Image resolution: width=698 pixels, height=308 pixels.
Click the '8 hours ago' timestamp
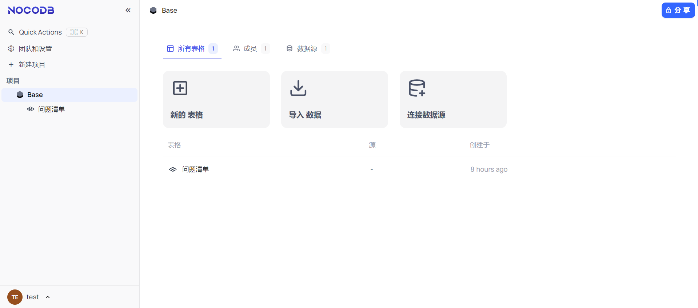click(x=489, y=169)
